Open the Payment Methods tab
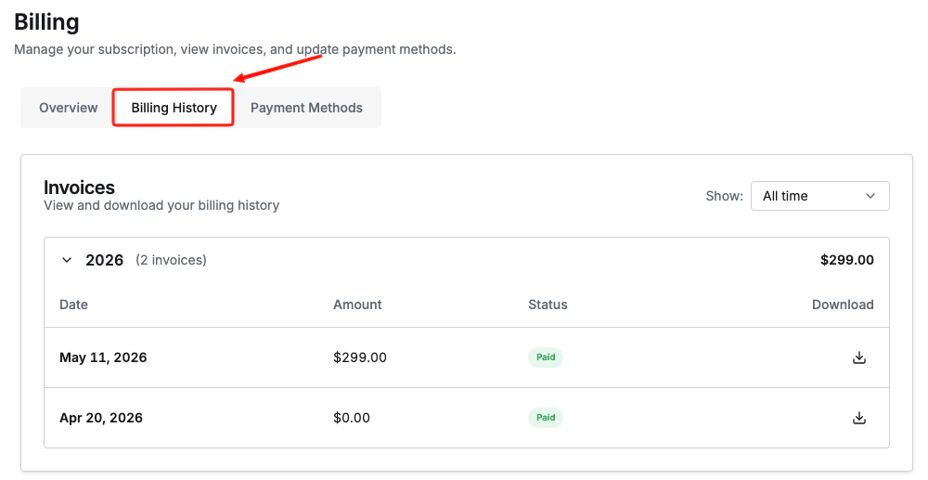This screenshot has width=928, height=480. tap(306, 108)
